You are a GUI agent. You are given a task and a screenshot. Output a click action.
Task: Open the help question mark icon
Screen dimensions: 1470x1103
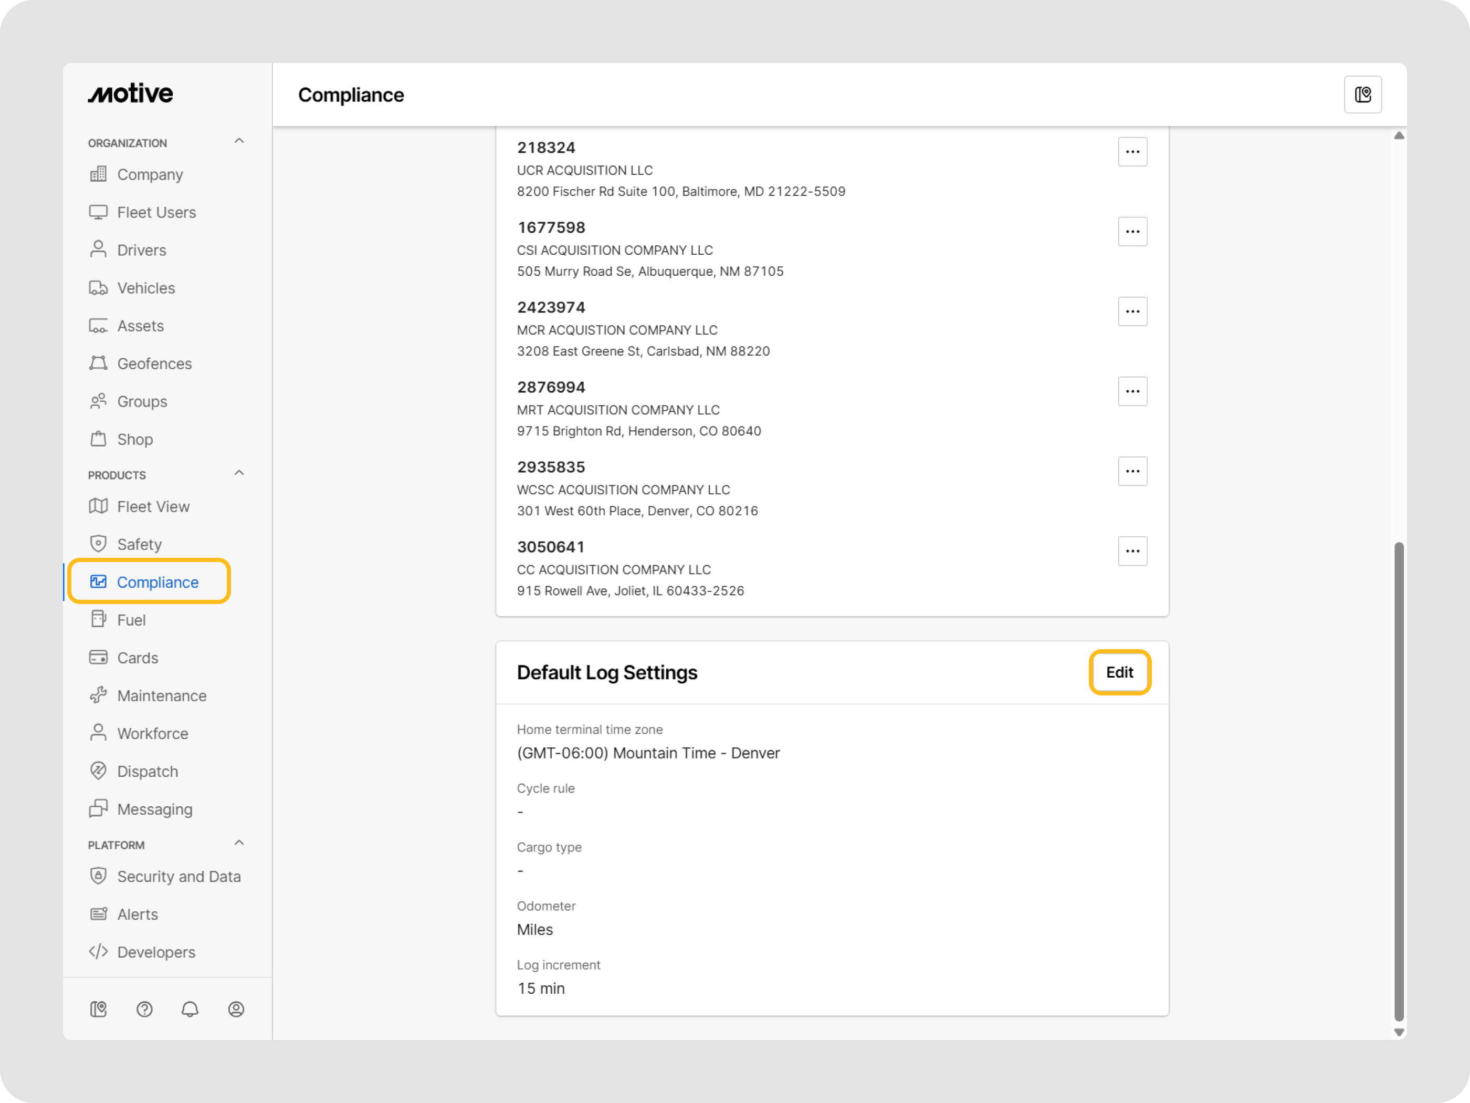click(x=144, y=1010)
